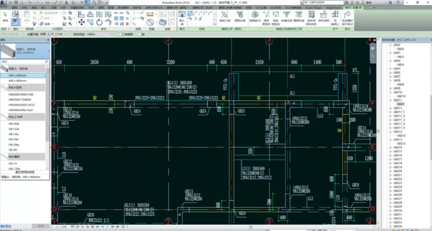
Task: Toggle the 链 checkbox
Action: point(139,35)
